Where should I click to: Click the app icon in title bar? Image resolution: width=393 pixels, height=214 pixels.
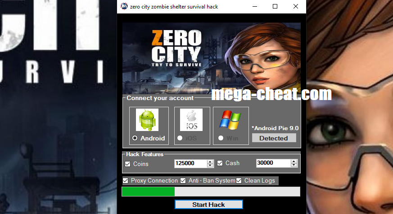pos(124,6)
